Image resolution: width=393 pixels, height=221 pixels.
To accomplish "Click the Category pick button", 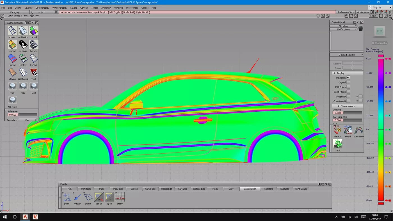I will [x=15, y=12].
